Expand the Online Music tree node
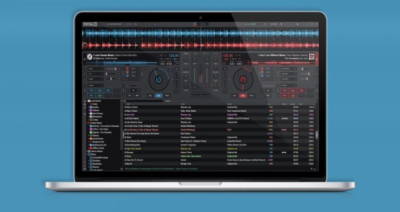 pos(87,123)
